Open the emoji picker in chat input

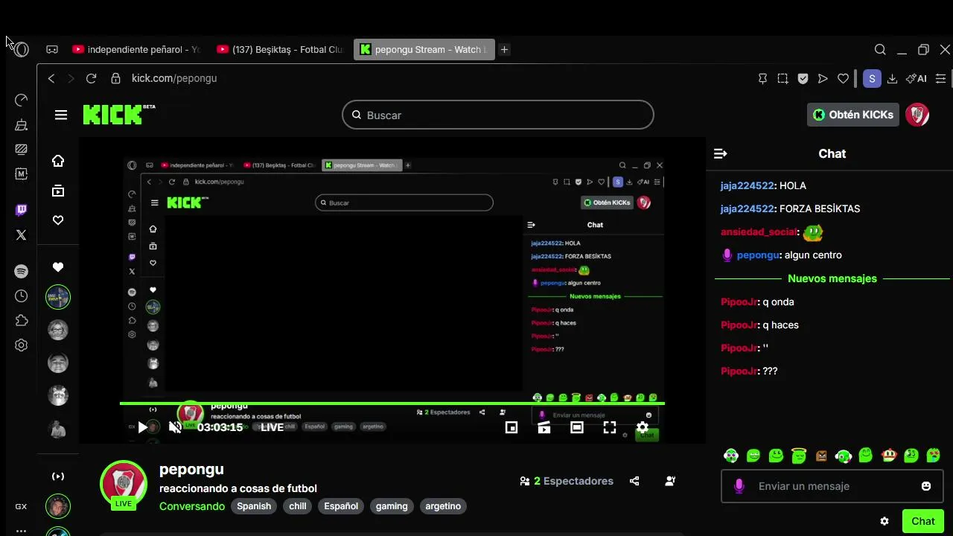(x=926, y=486)
